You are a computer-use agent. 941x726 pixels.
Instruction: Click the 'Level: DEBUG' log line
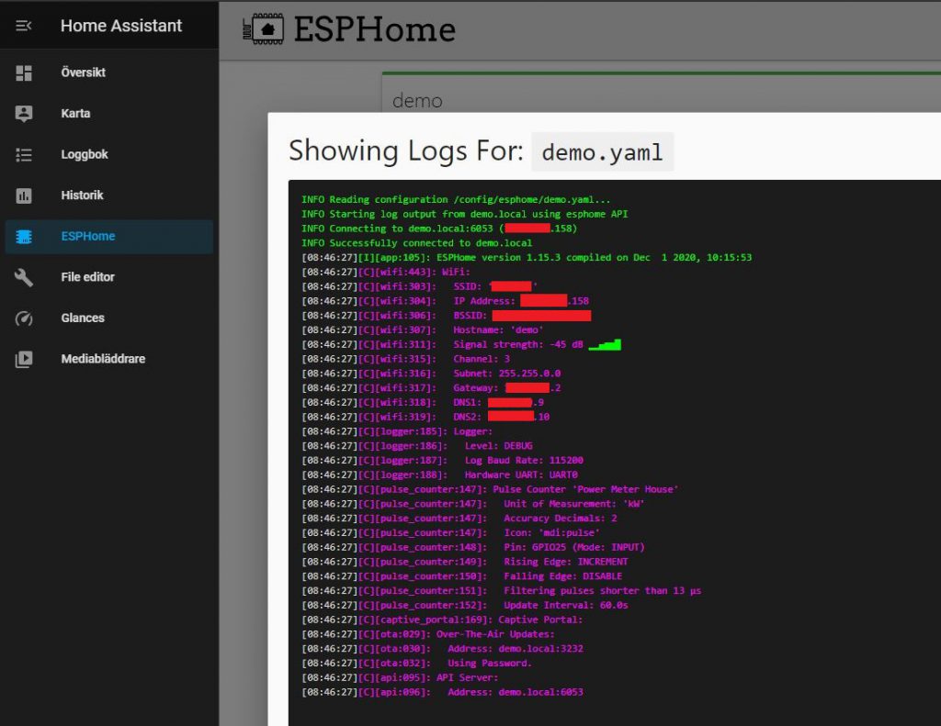pos(417,445)
